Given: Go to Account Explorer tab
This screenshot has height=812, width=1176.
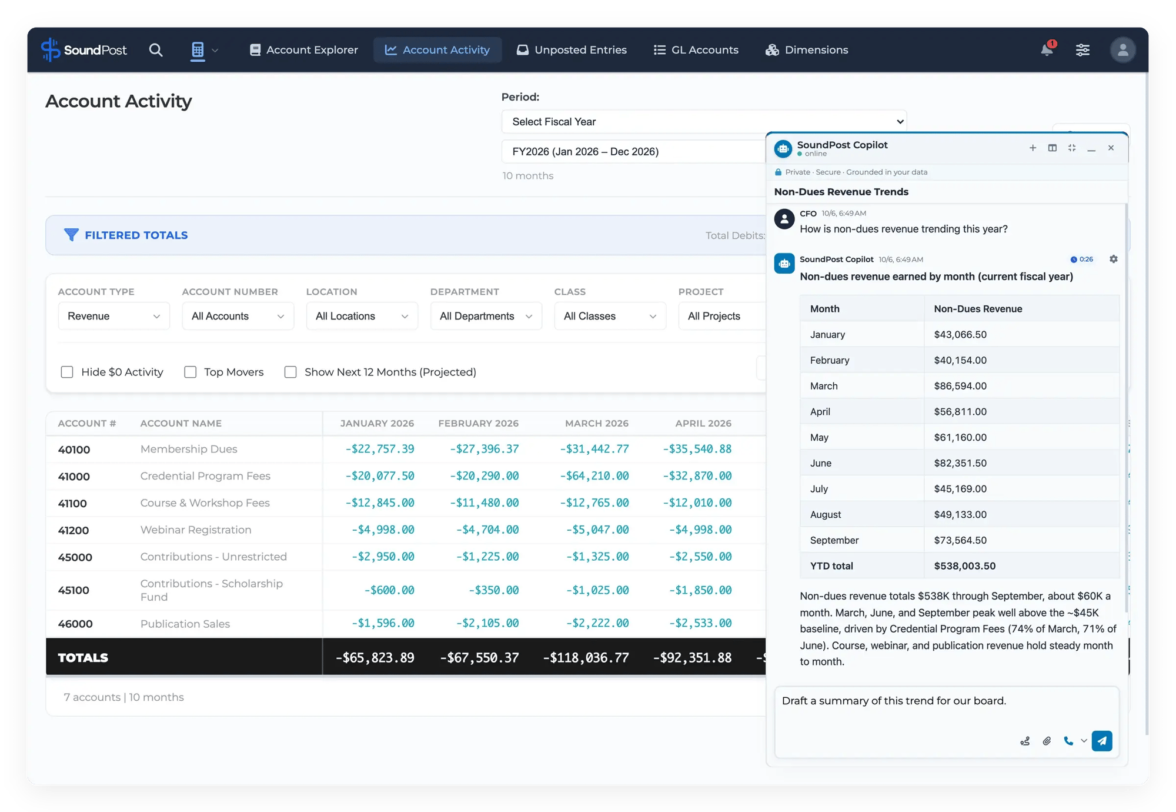Looking at the screenshot, I should [303, 50].
